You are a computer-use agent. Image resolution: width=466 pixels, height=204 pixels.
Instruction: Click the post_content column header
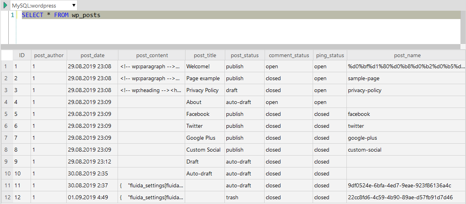(x=152, y=55)
